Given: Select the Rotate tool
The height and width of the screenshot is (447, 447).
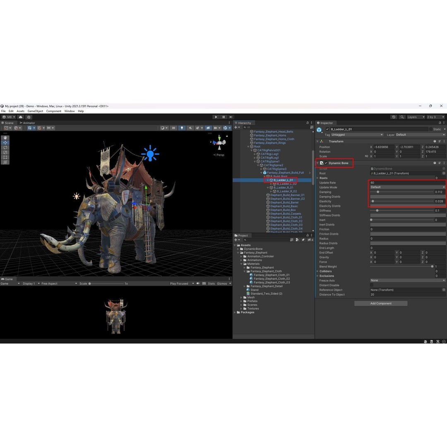Looking at the screenshot, I should click(5, 147).
